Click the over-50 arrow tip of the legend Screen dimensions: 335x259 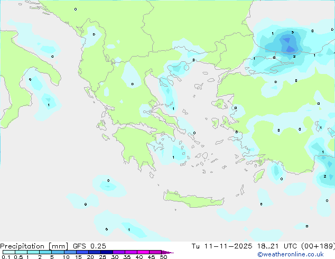click(x=168, y=253)
